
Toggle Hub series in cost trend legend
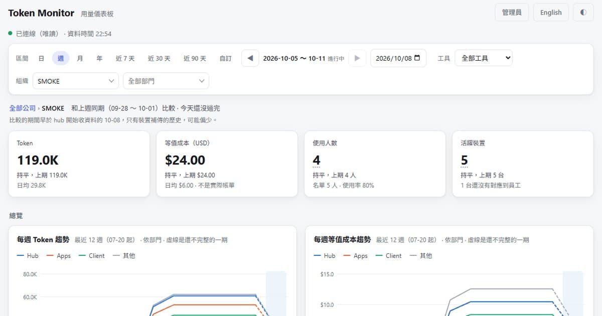325,256
